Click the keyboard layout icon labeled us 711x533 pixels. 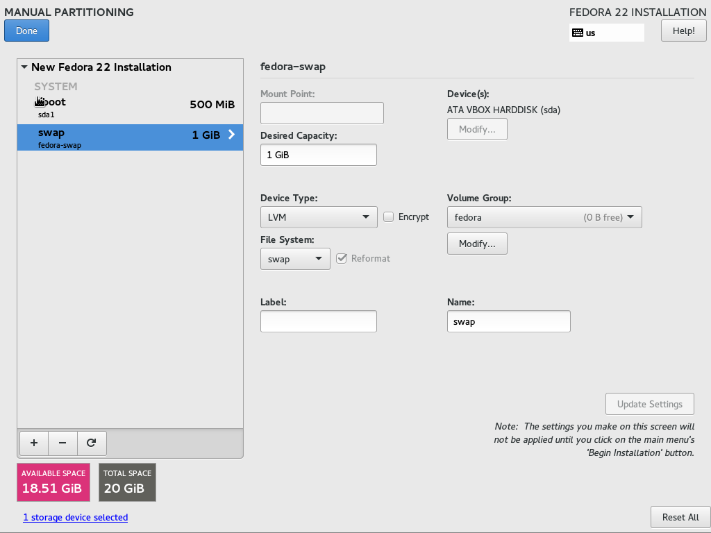point(578,33)
